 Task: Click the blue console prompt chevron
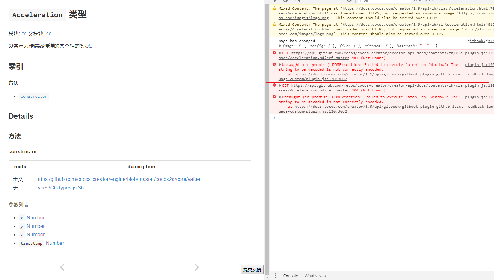(274, 118)
